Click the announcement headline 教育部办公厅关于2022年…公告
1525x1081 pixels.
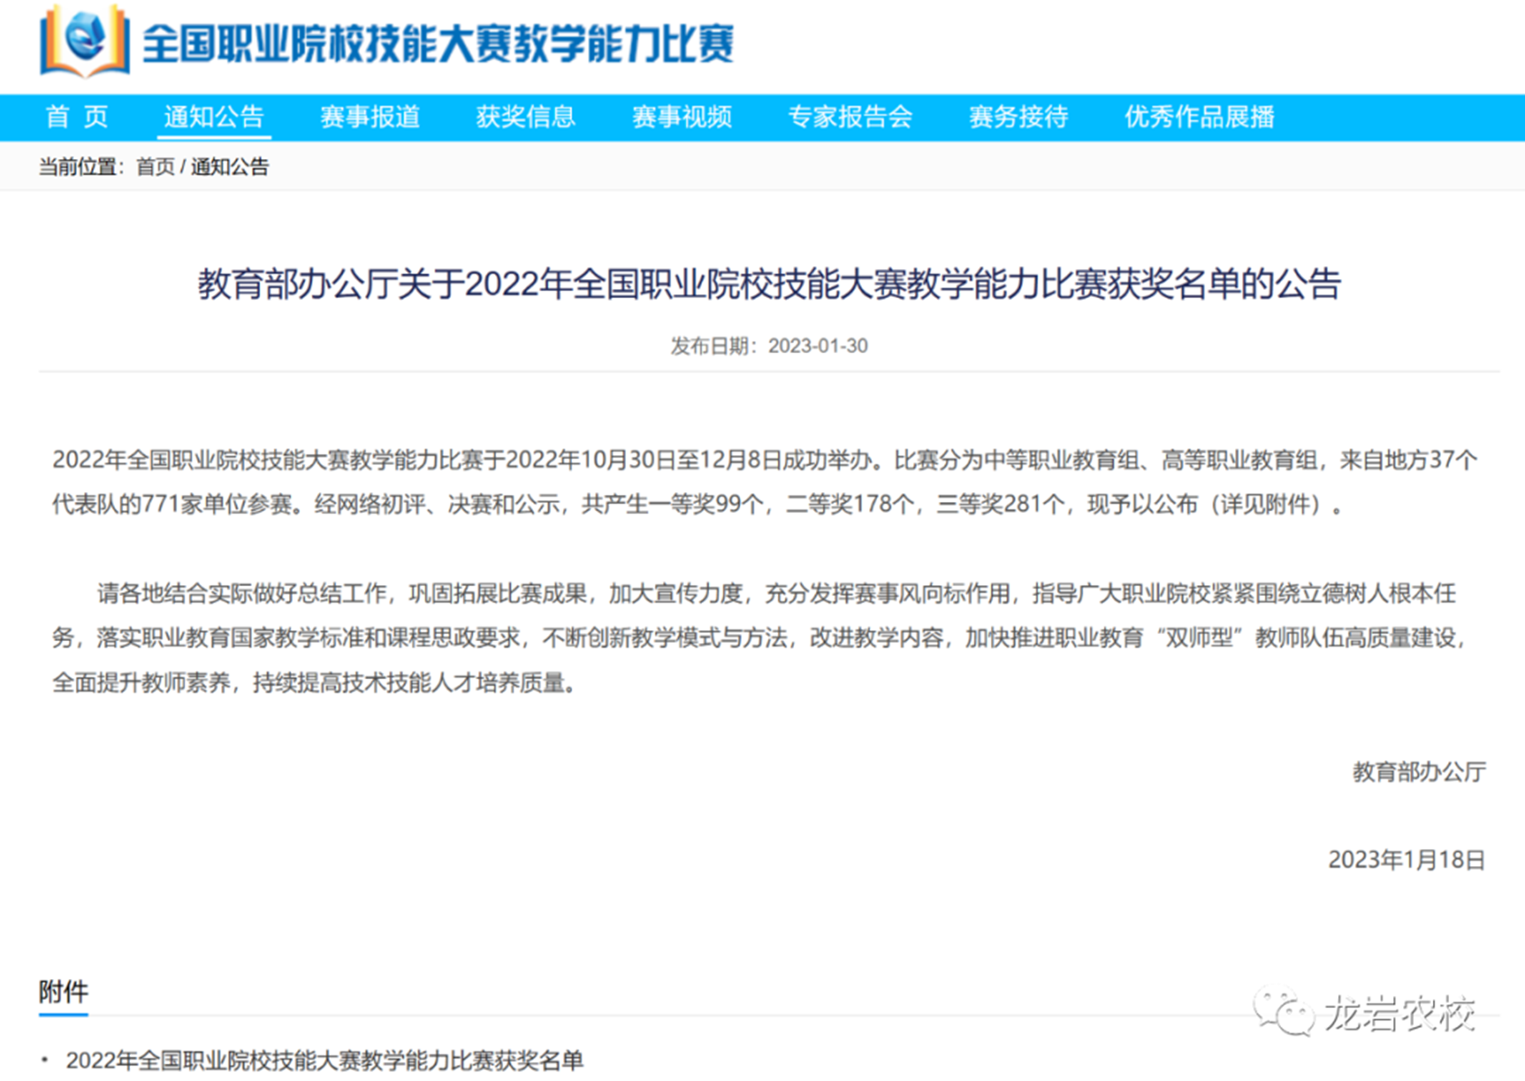coord(769,284)
